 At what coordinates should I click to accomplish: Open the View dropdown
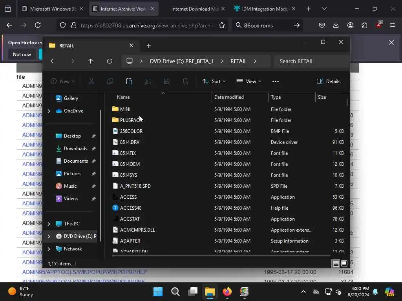click(249, 82)
